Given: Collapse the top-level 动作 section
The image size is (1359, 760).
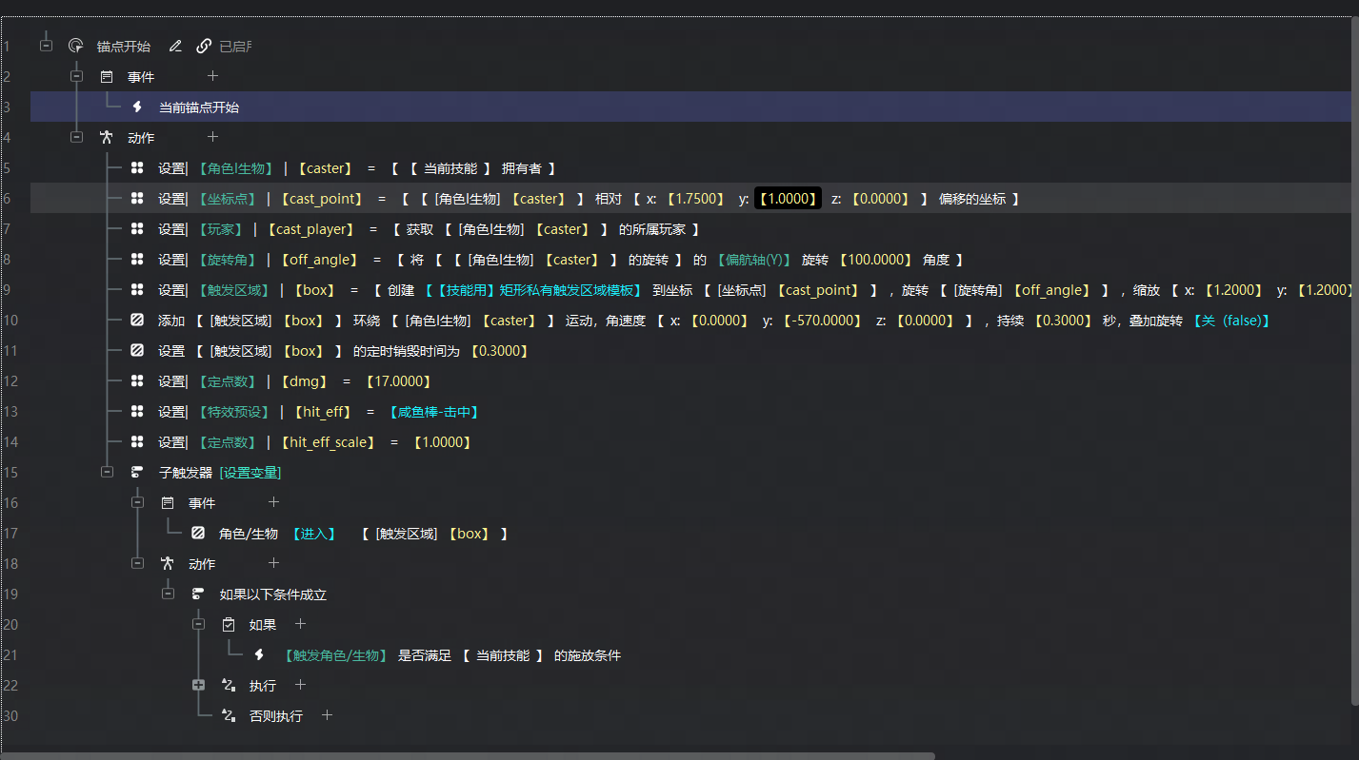Looking at the screenshot, I should [77, 137].
